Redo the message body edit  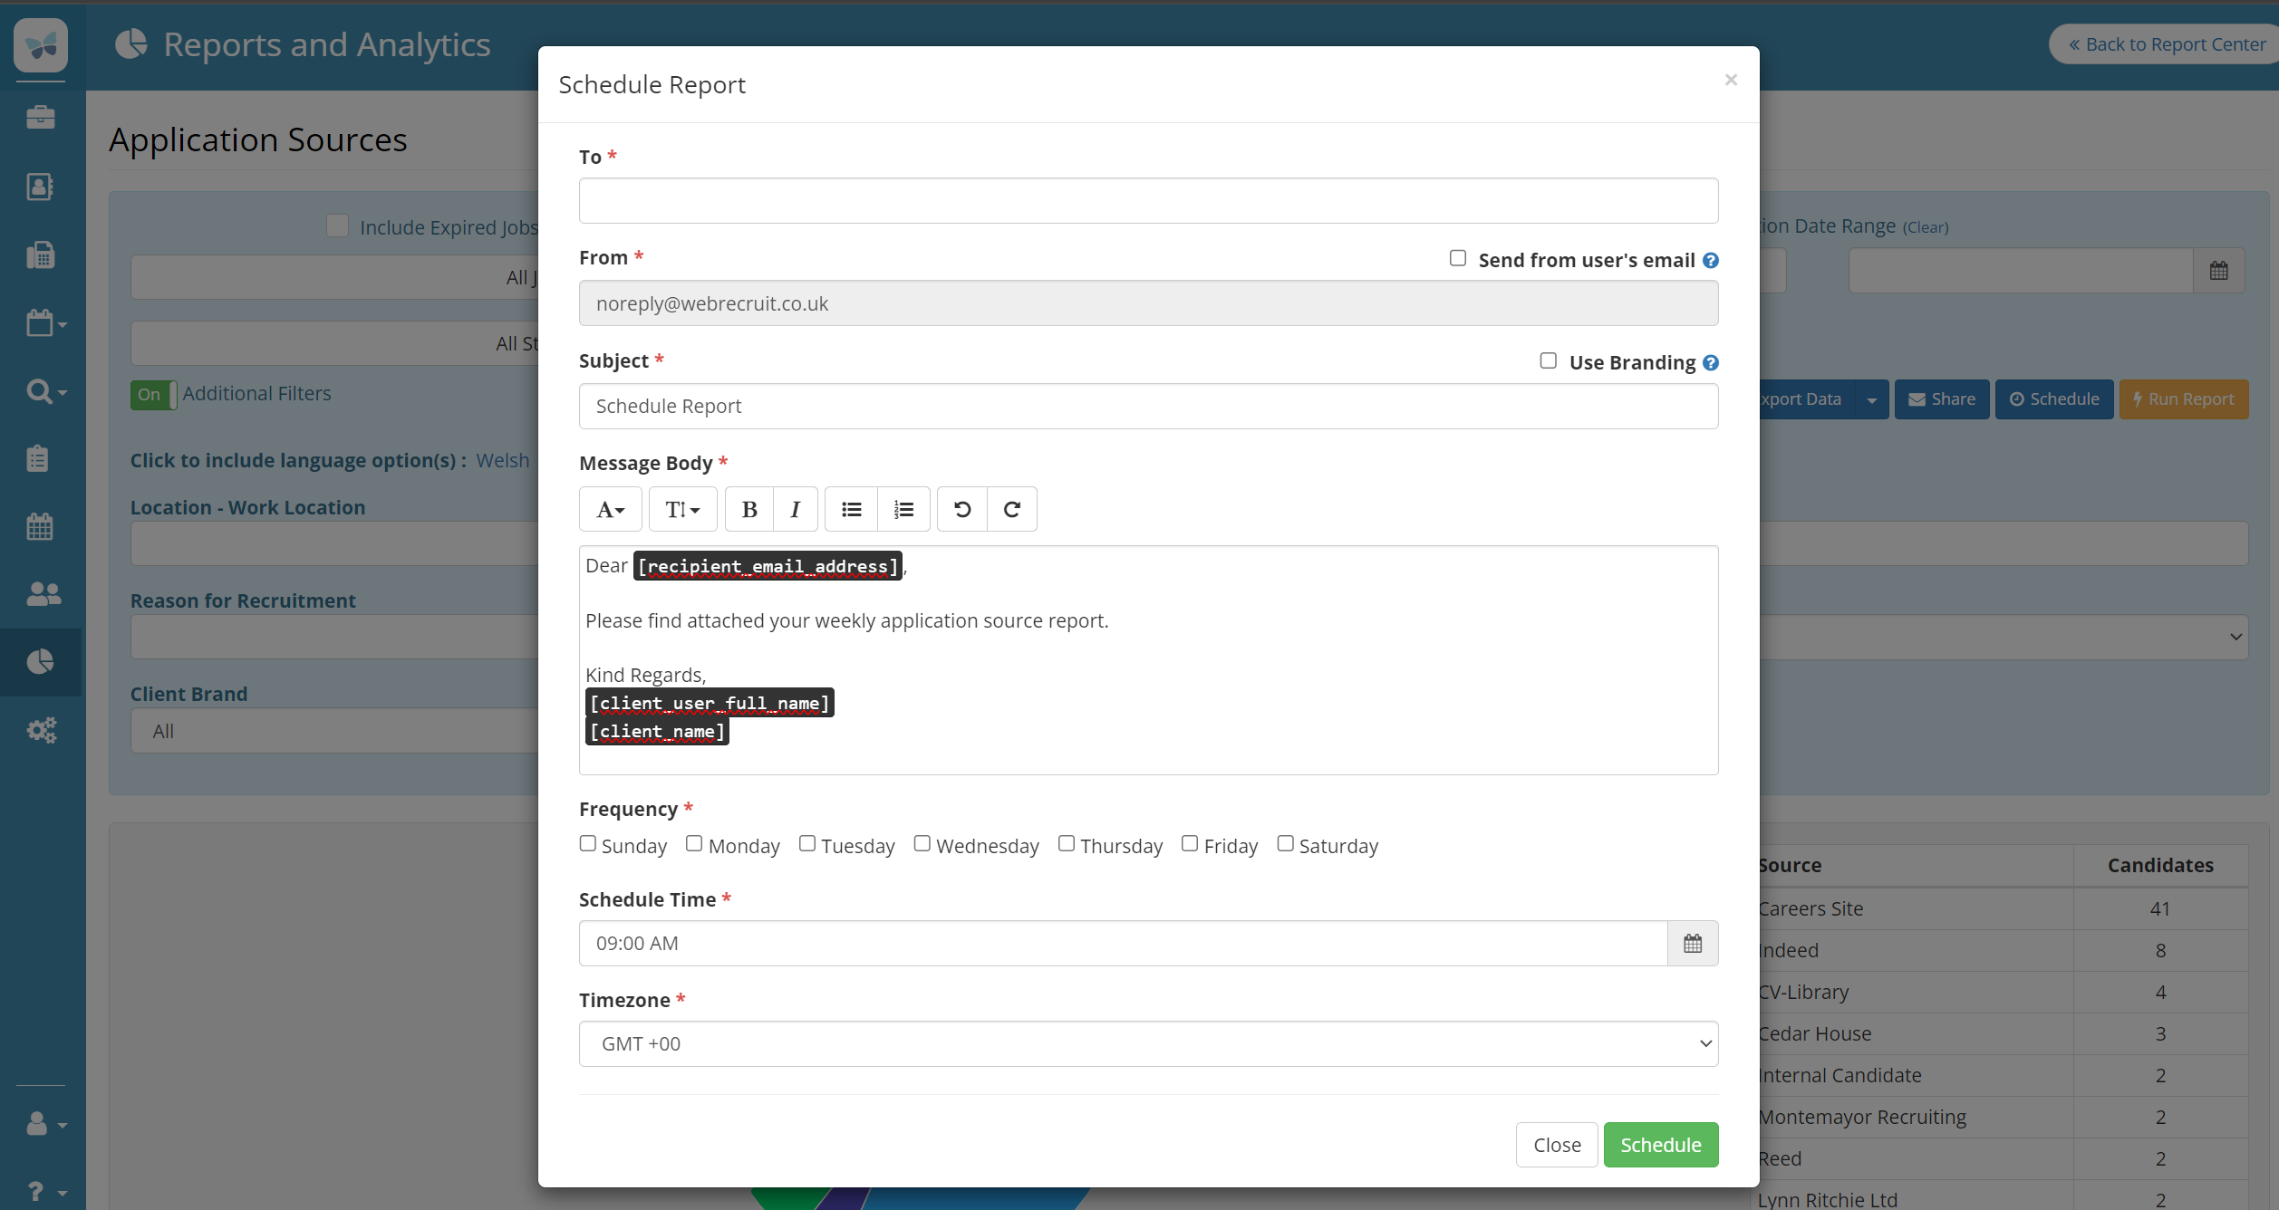[x=1012, y=509]
